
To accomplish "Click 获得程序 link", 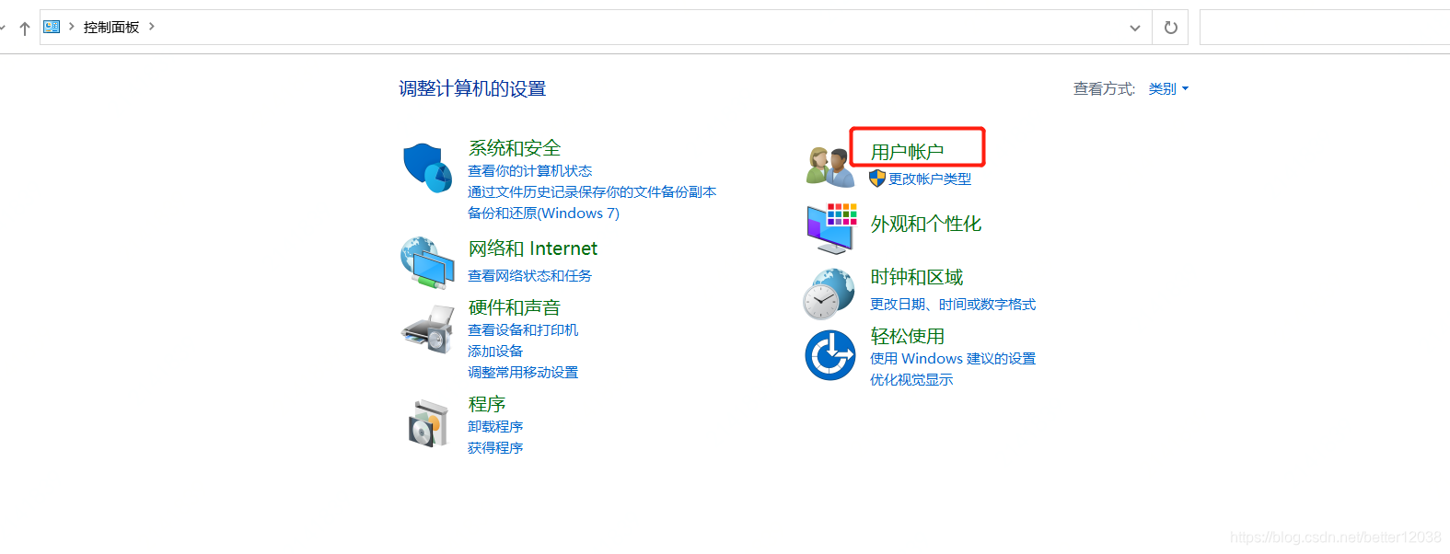I will click(495, 448).
